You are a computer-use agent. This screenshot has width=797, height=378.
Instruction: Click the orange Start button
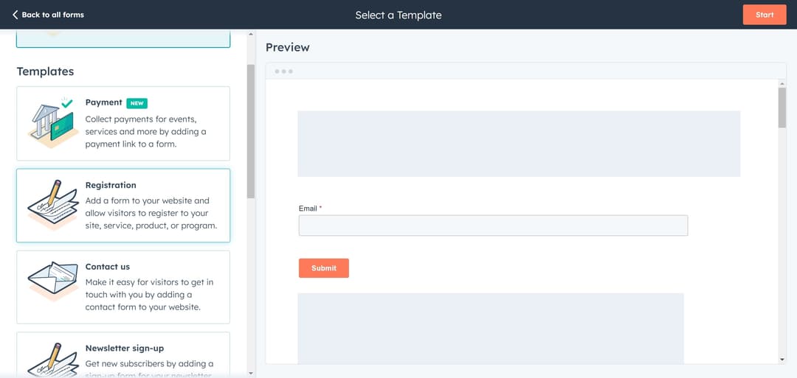tap(765, 15)
